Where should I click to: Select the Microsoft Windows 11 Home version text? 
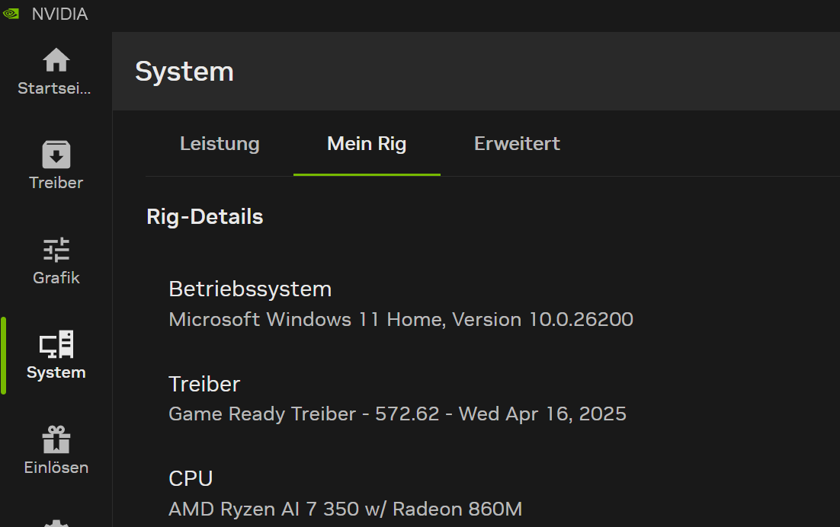401,319
